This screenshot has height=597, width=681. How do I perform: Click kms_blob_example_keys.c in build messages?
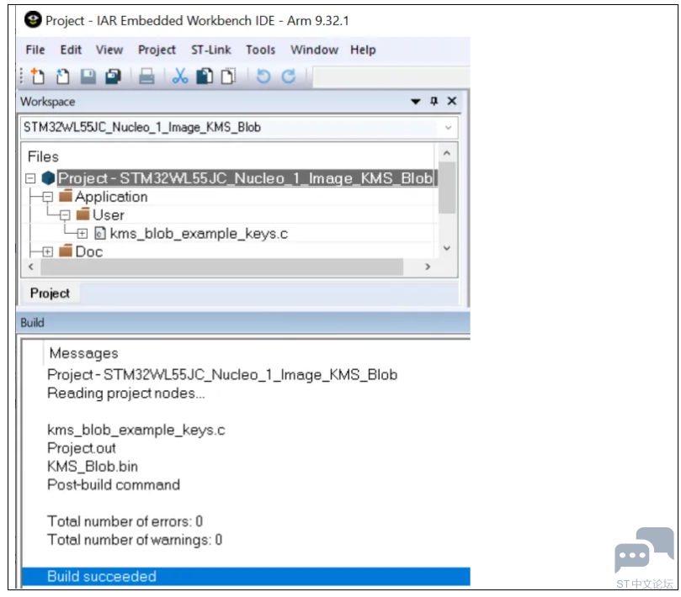point(136,430)
